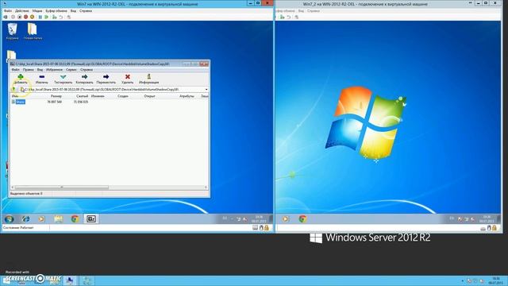
Task: Click red Shut Down icon in Win7 VM toolbar
Action: tap(25, 17)
